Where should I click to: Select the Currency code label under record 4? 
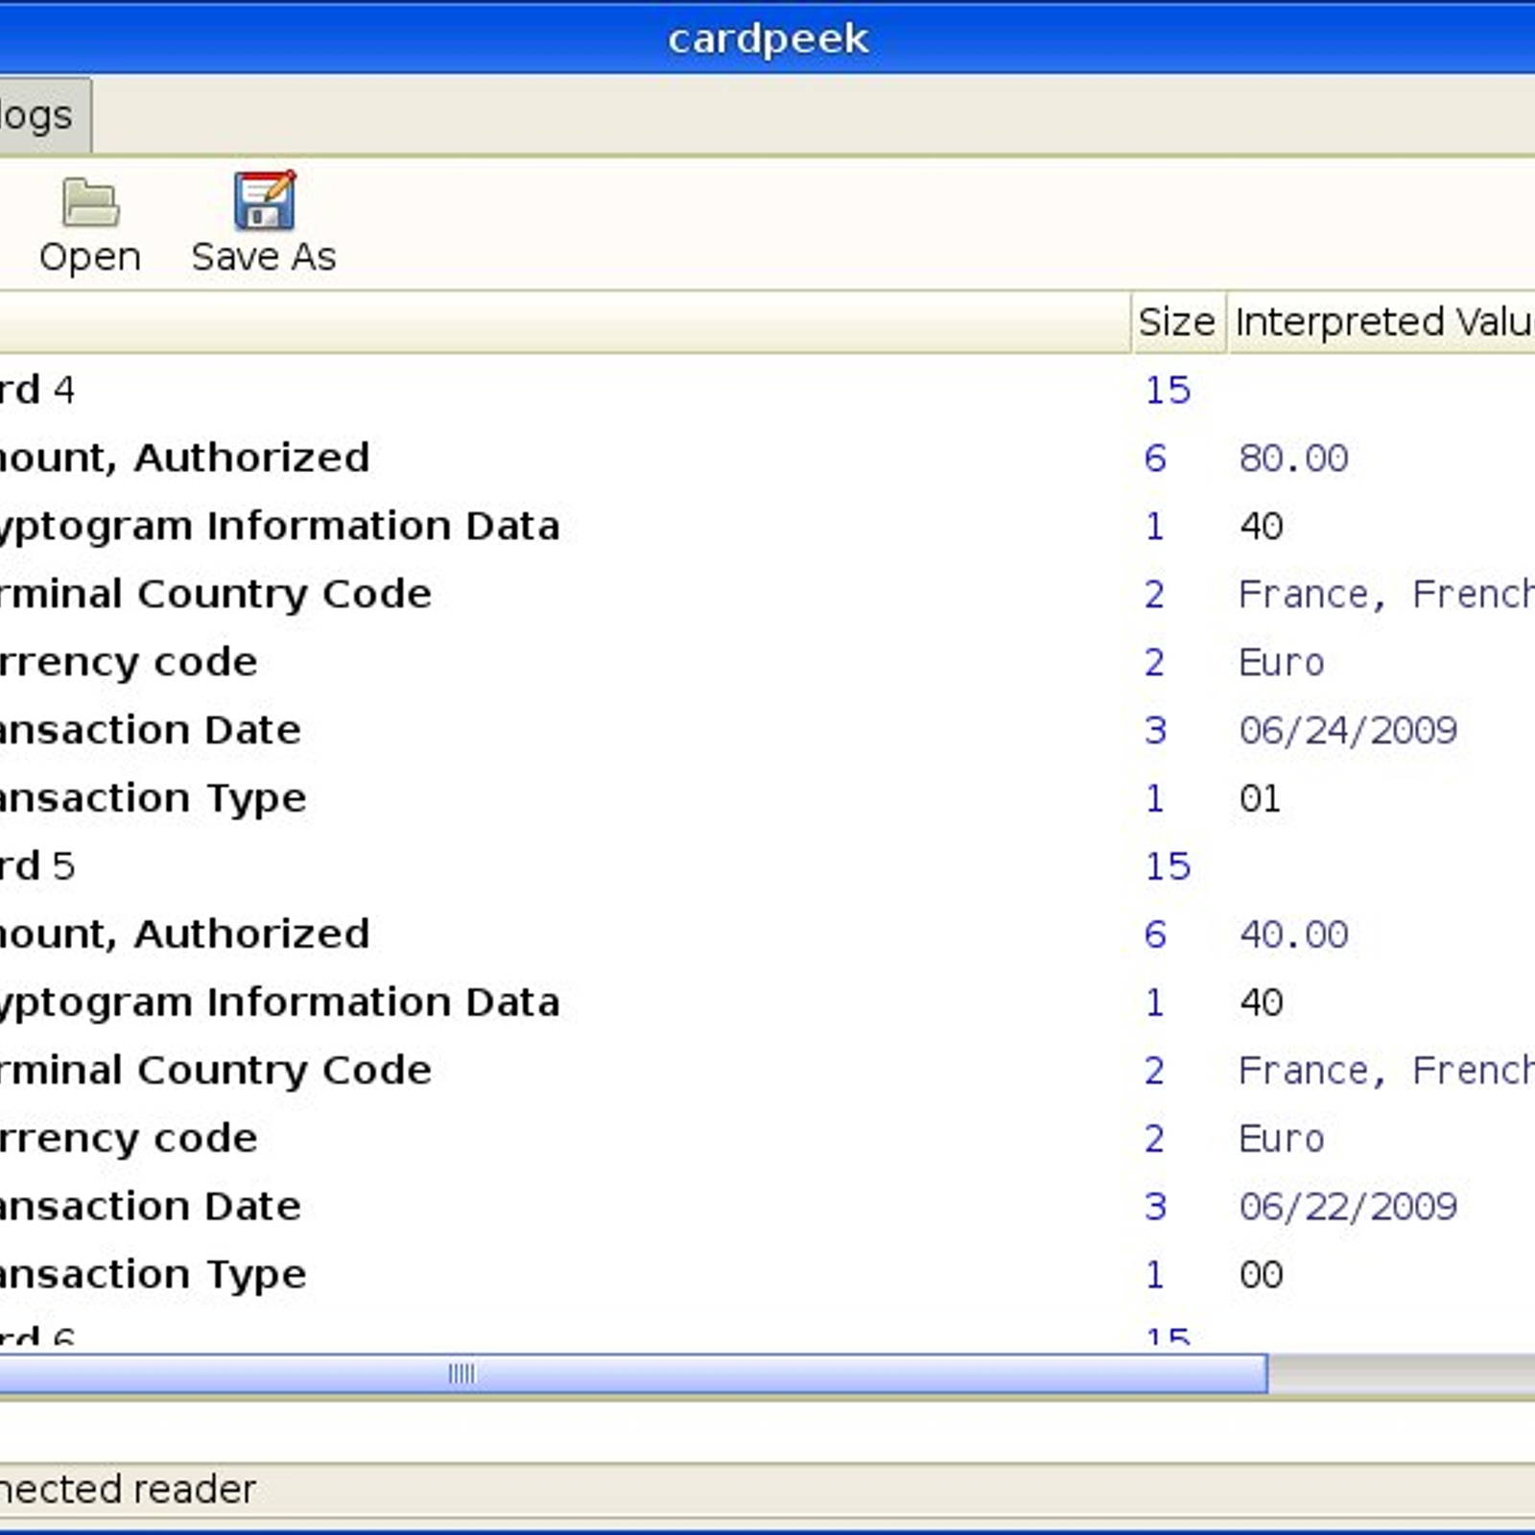129,663
